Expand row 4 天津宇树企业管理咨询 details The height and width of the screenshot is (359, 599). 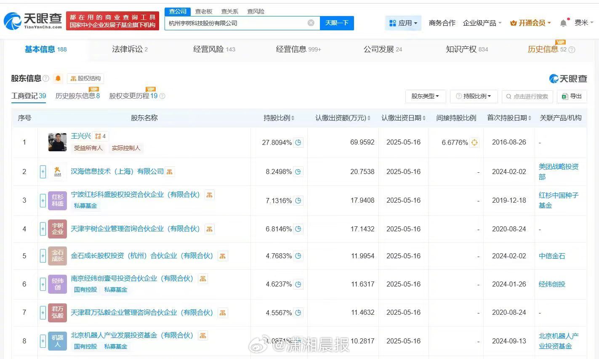pos(43,229)
